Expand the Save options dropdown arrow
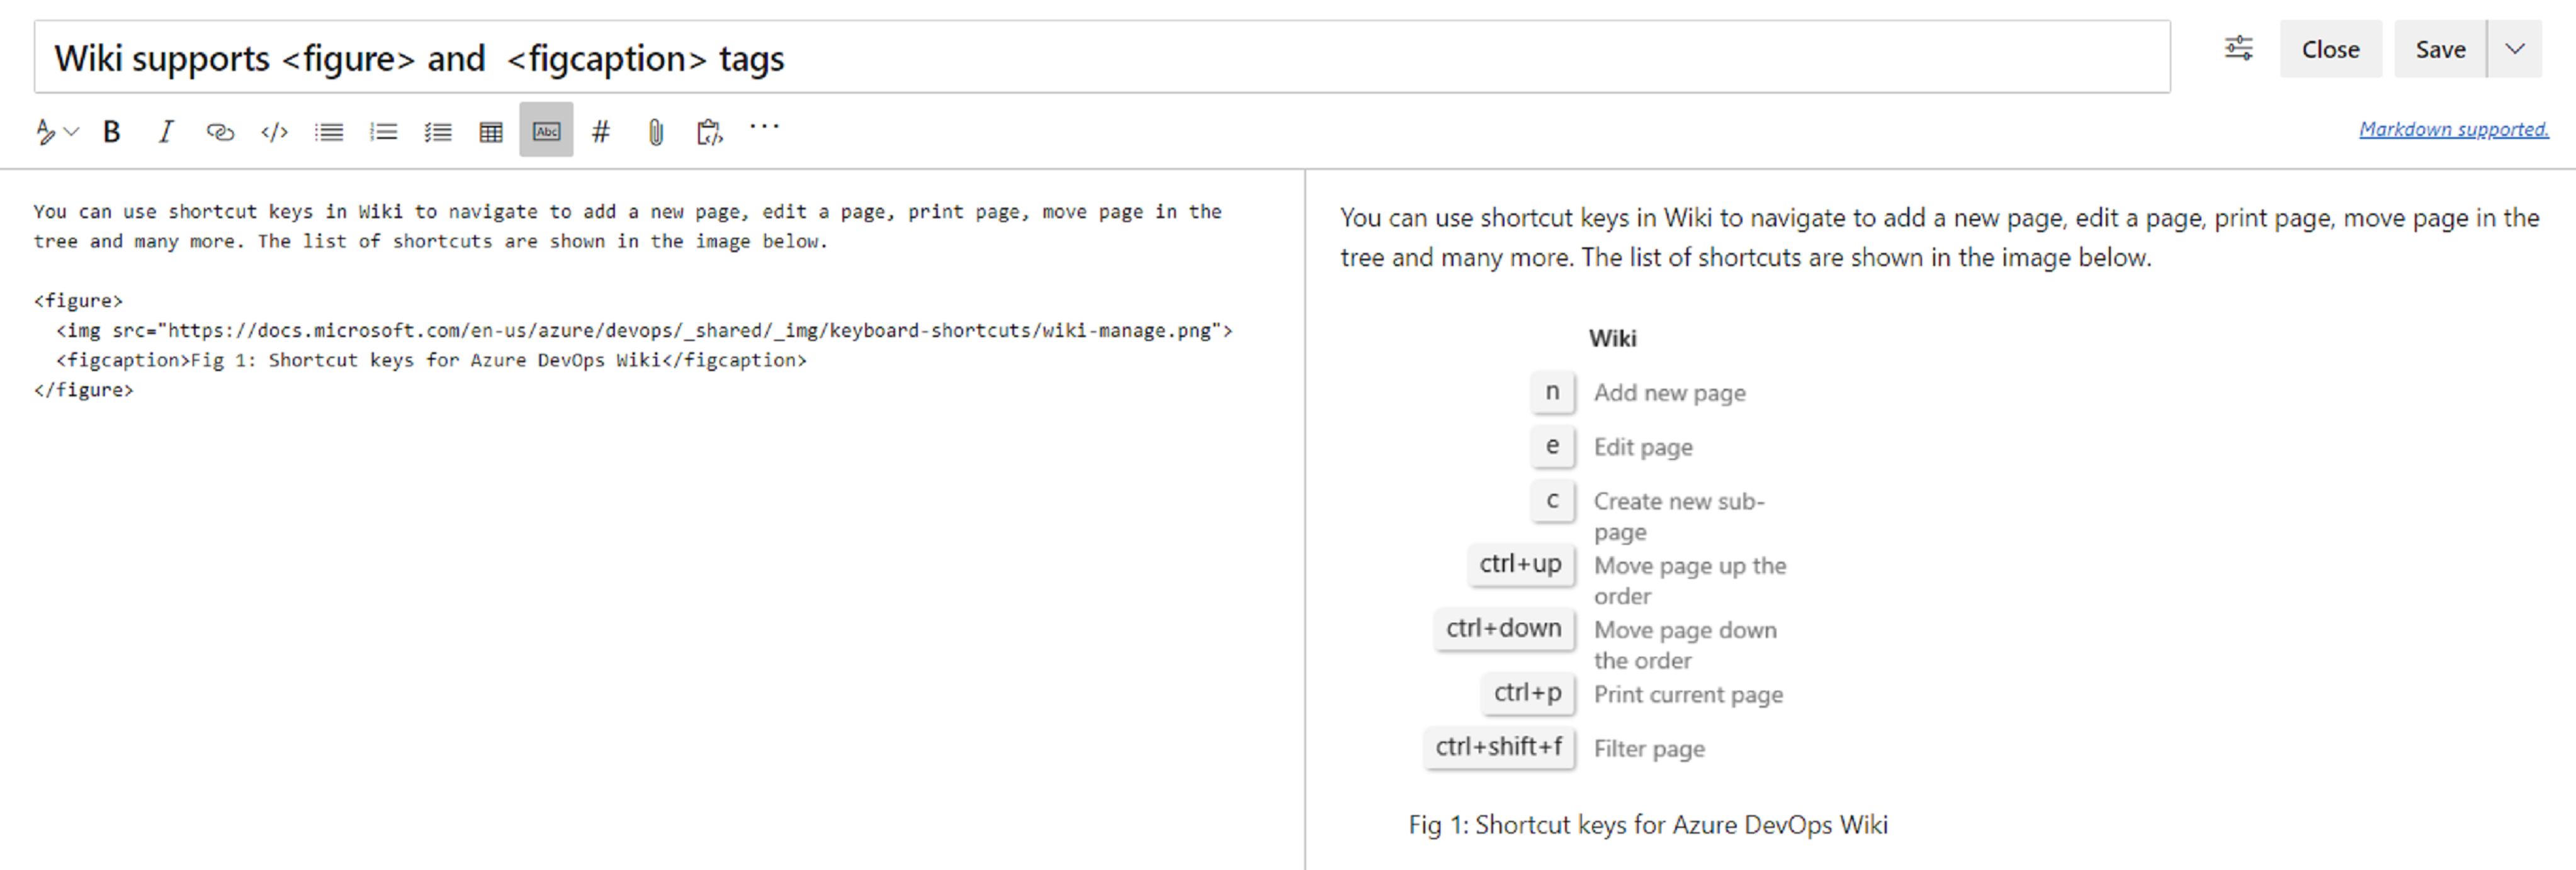Image resolution: width=2576 pixels, height=870 pixels. pyautogui.click(x=2515, y=49)
